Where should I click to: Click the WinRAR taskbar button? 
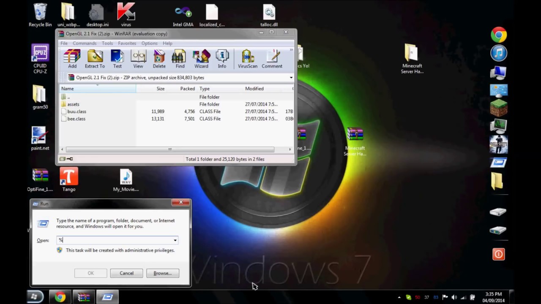tap(84, 297)
